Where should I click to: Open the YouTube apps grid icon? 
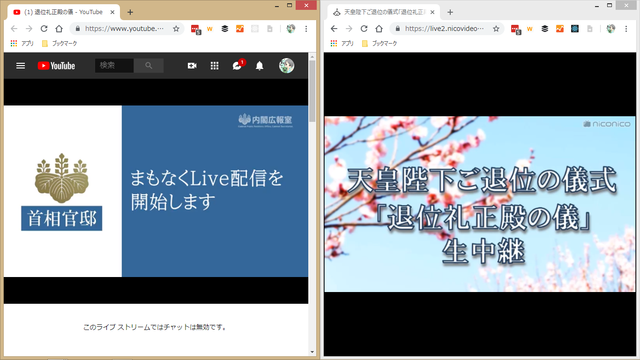(215, 66)
